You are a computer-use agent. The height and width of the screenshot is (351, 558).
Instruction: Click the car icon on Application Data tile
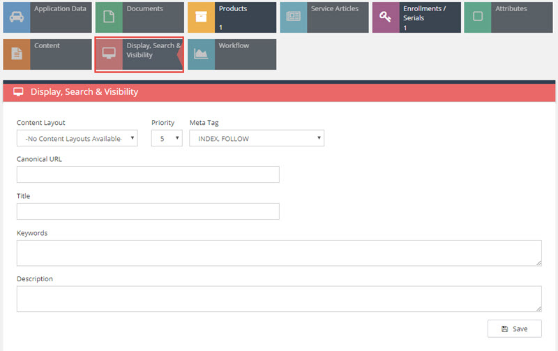point(16,17)
